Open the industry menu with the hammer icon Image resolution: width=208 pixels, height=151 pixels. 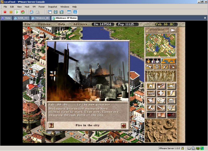(x=151, y=108)
